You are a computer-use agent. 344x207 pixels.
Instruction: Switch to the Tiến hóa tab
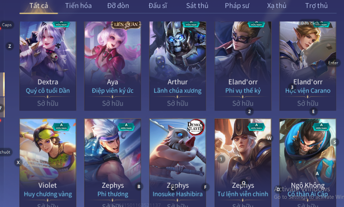pos(78,6)
